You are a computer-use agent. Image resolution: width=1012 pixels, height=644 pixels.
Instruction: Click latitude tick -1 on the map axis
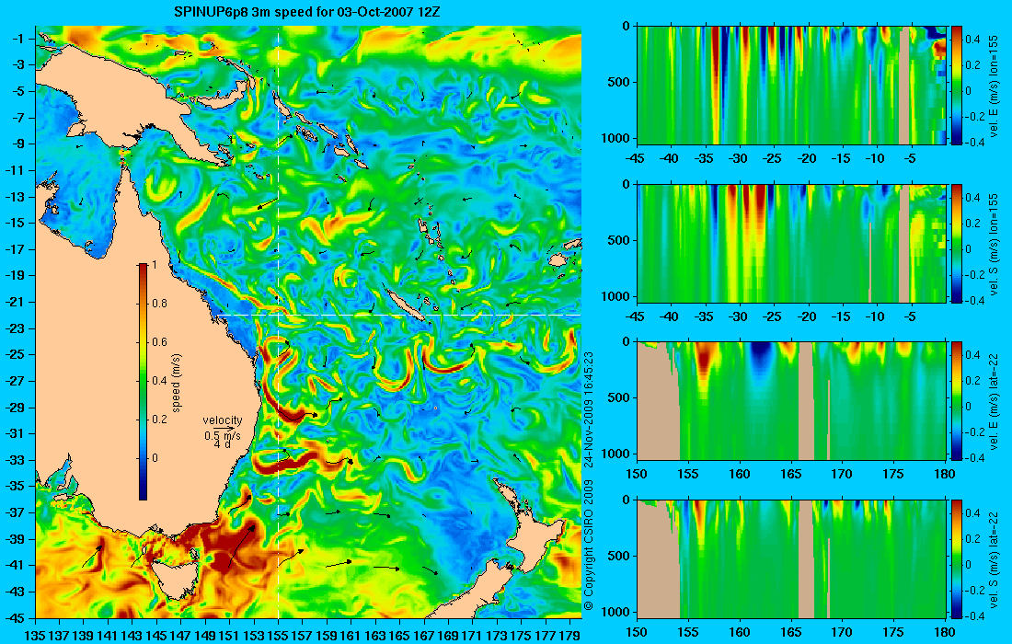[18, 39]
